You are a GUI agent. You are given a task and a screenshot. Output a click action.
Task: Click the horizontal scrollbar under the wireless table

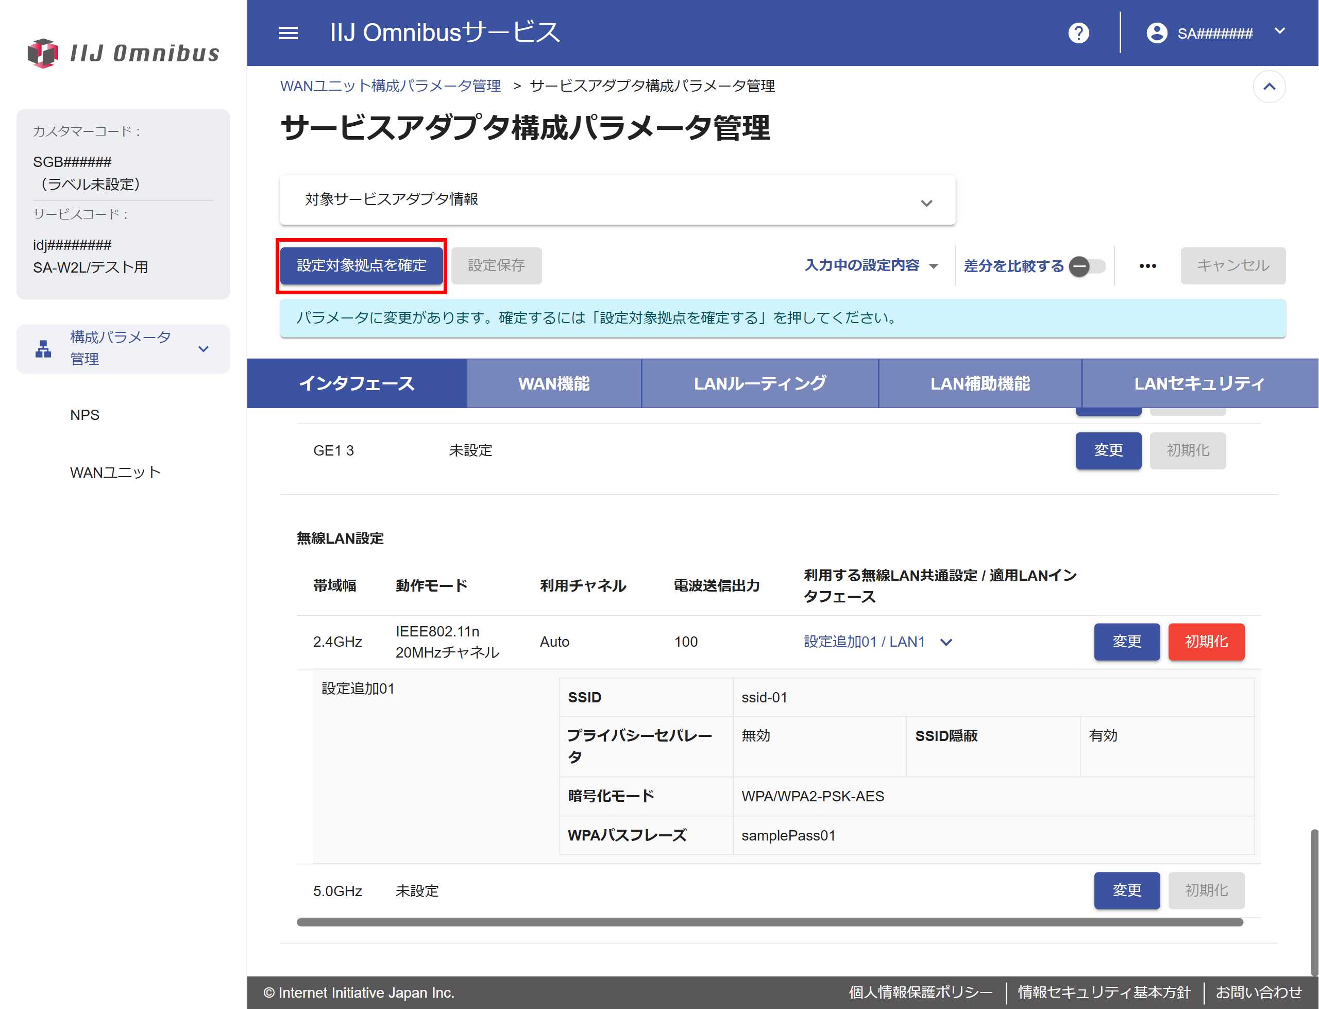coord(770,922)
